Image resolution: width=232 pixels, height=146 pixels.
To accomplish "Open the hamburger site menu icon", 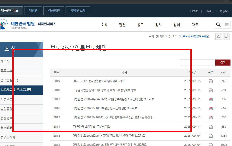I will coord(226,25).
